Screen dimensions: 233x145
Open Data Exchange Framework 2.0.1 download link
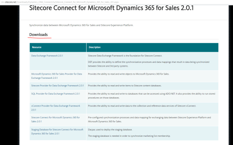coord(47,56)
